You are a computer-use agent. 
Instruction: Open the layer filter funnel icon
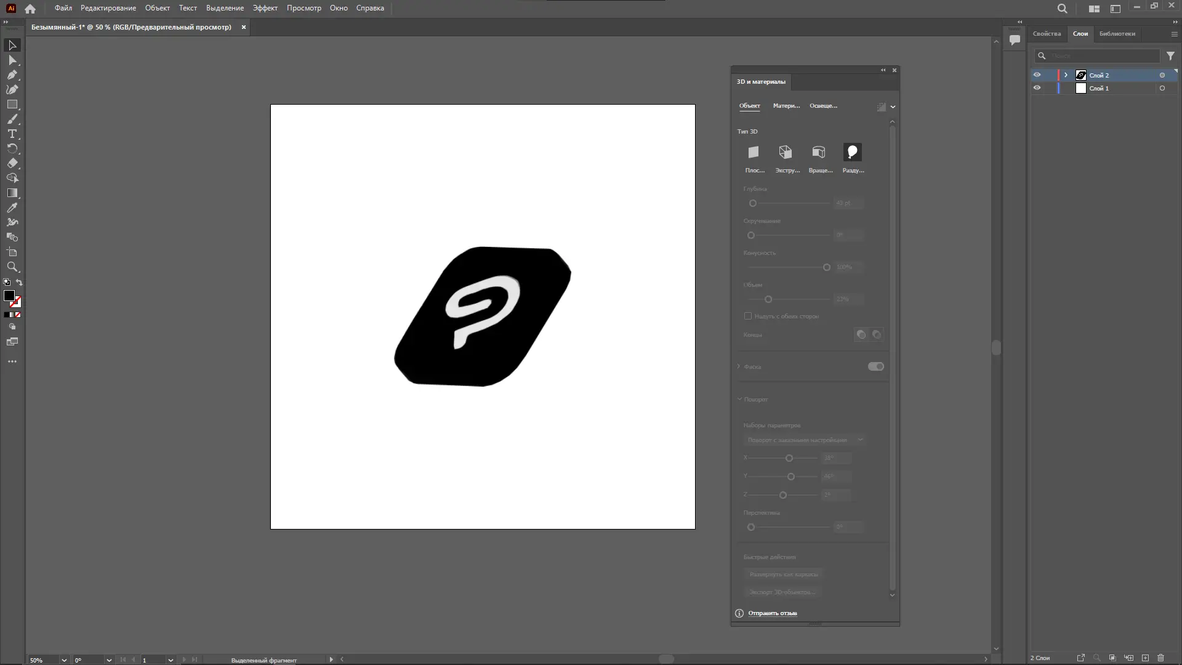(1170, 55)
